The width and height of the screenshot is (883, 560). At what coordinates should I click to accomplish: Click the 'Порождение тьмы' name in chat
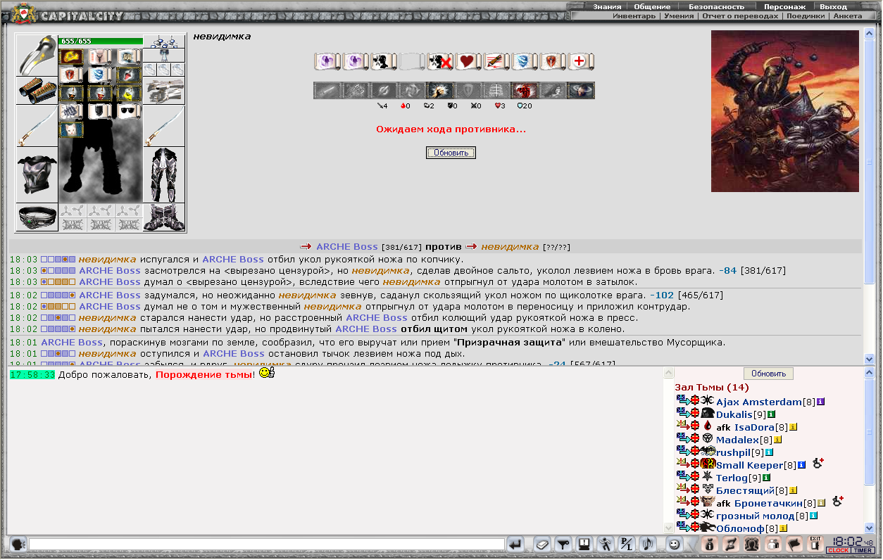click(x=203, y=375)
